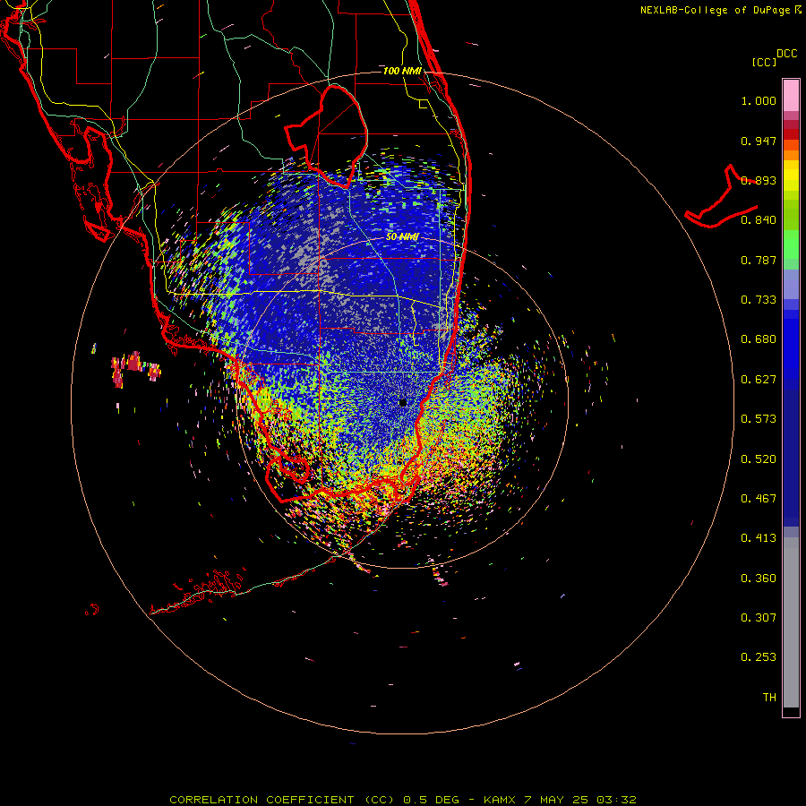806x806 pixels.
Task: Click the black radar site dot
Action: point(403,402)
